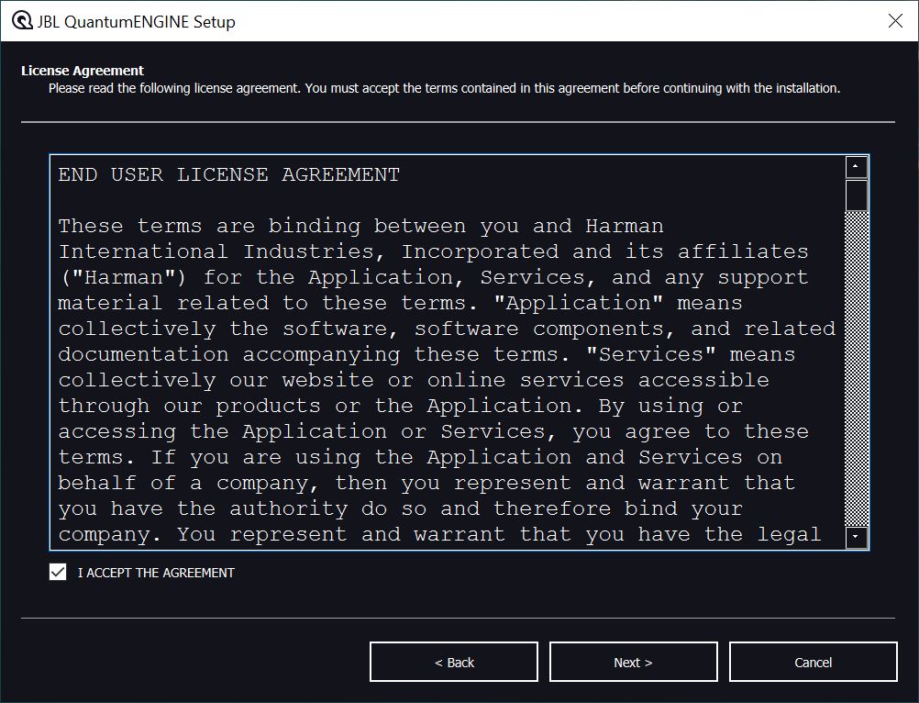Click the license text scrollbar thumb
The width and height of the screenshot is (919, 703).
pos(857,195)
